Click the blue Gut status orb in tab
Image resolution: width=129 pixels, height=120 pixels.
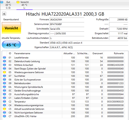coord(2,2)
